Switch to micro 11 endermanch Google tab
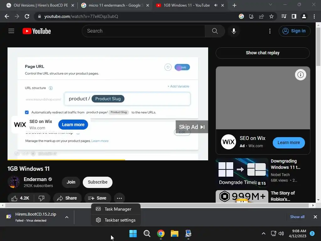The width and height of the screenshot is (321, 241). (115, 5)
